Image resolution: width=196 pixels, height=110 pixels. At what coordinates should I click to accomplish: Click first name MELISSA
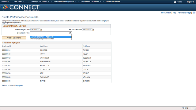click(86, 77)
